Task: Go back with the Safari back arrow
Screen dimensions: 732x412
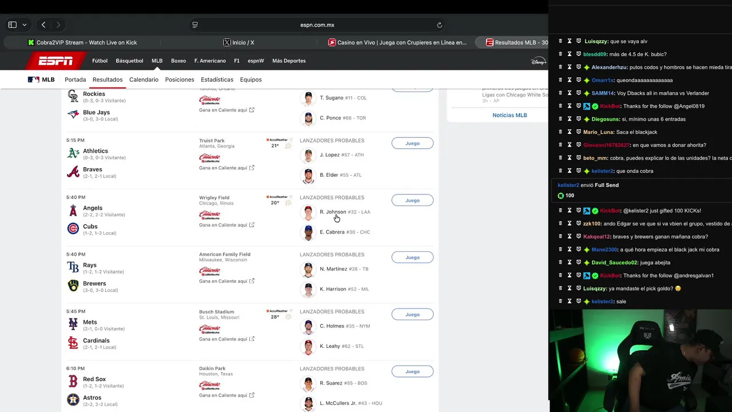Action: [x=43, y=25]
